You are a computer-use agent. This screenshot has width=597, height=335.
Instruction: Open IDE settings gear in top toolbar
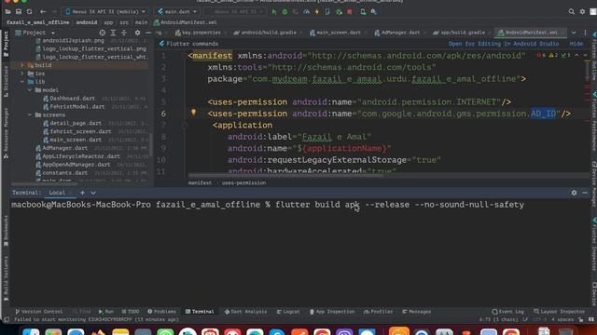pos(582,12)
